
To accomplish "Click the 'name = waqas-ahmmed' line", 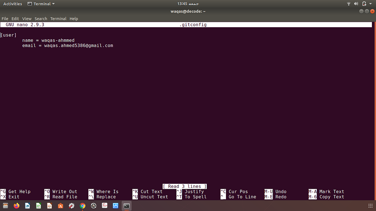I will point(48,40).
